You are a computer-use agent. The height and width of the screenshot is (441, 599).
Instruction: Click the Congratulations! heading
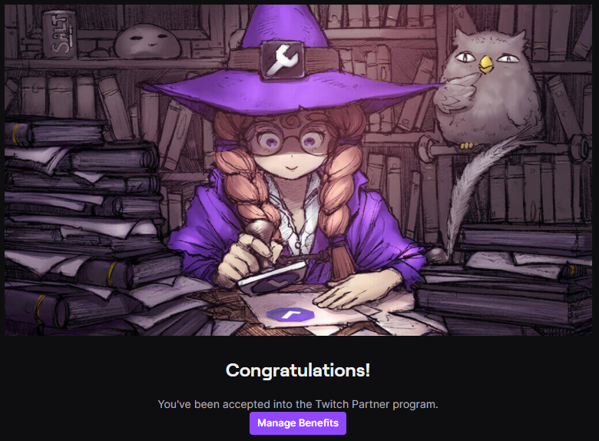click(x=298, y=370)
